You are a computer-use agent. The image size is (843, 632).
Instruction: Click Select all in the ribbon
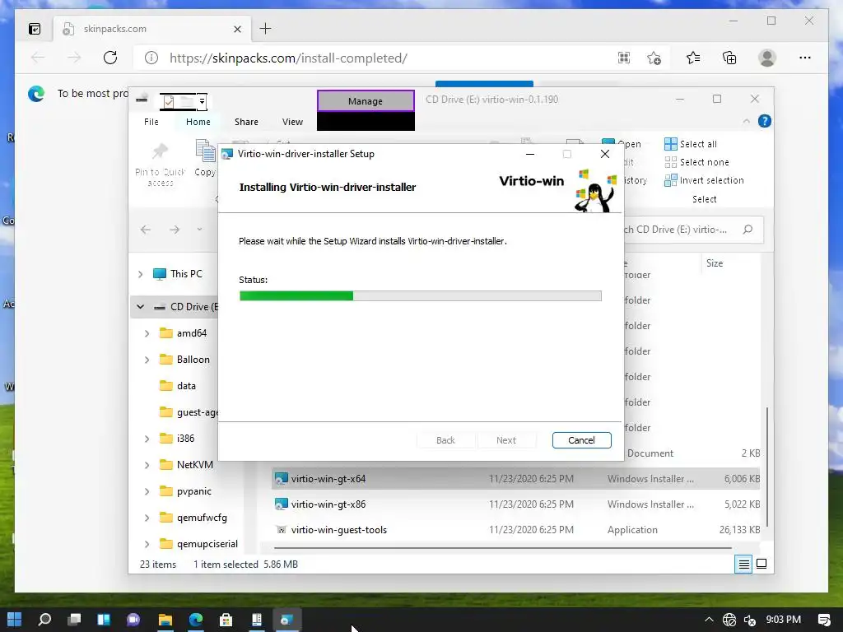point(691,144)
